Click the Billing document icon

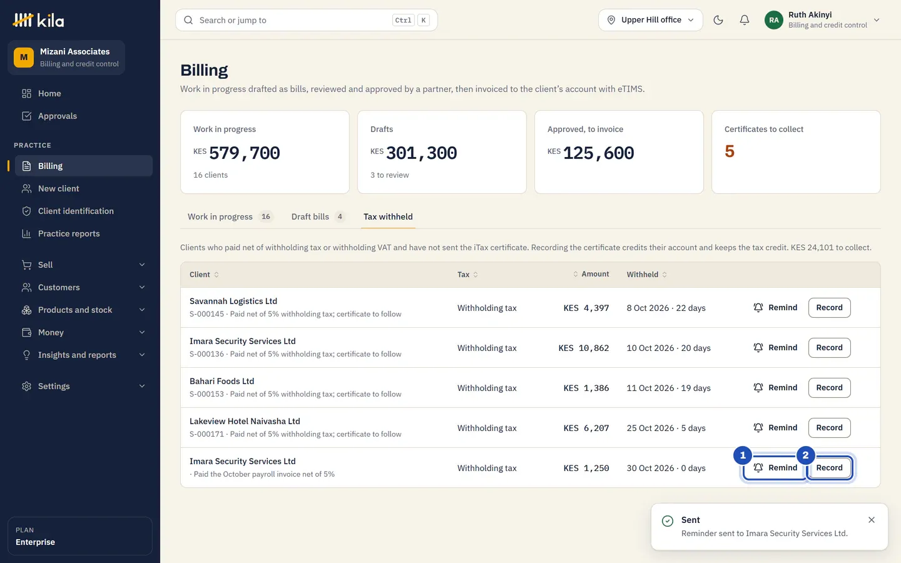(26, 166)
